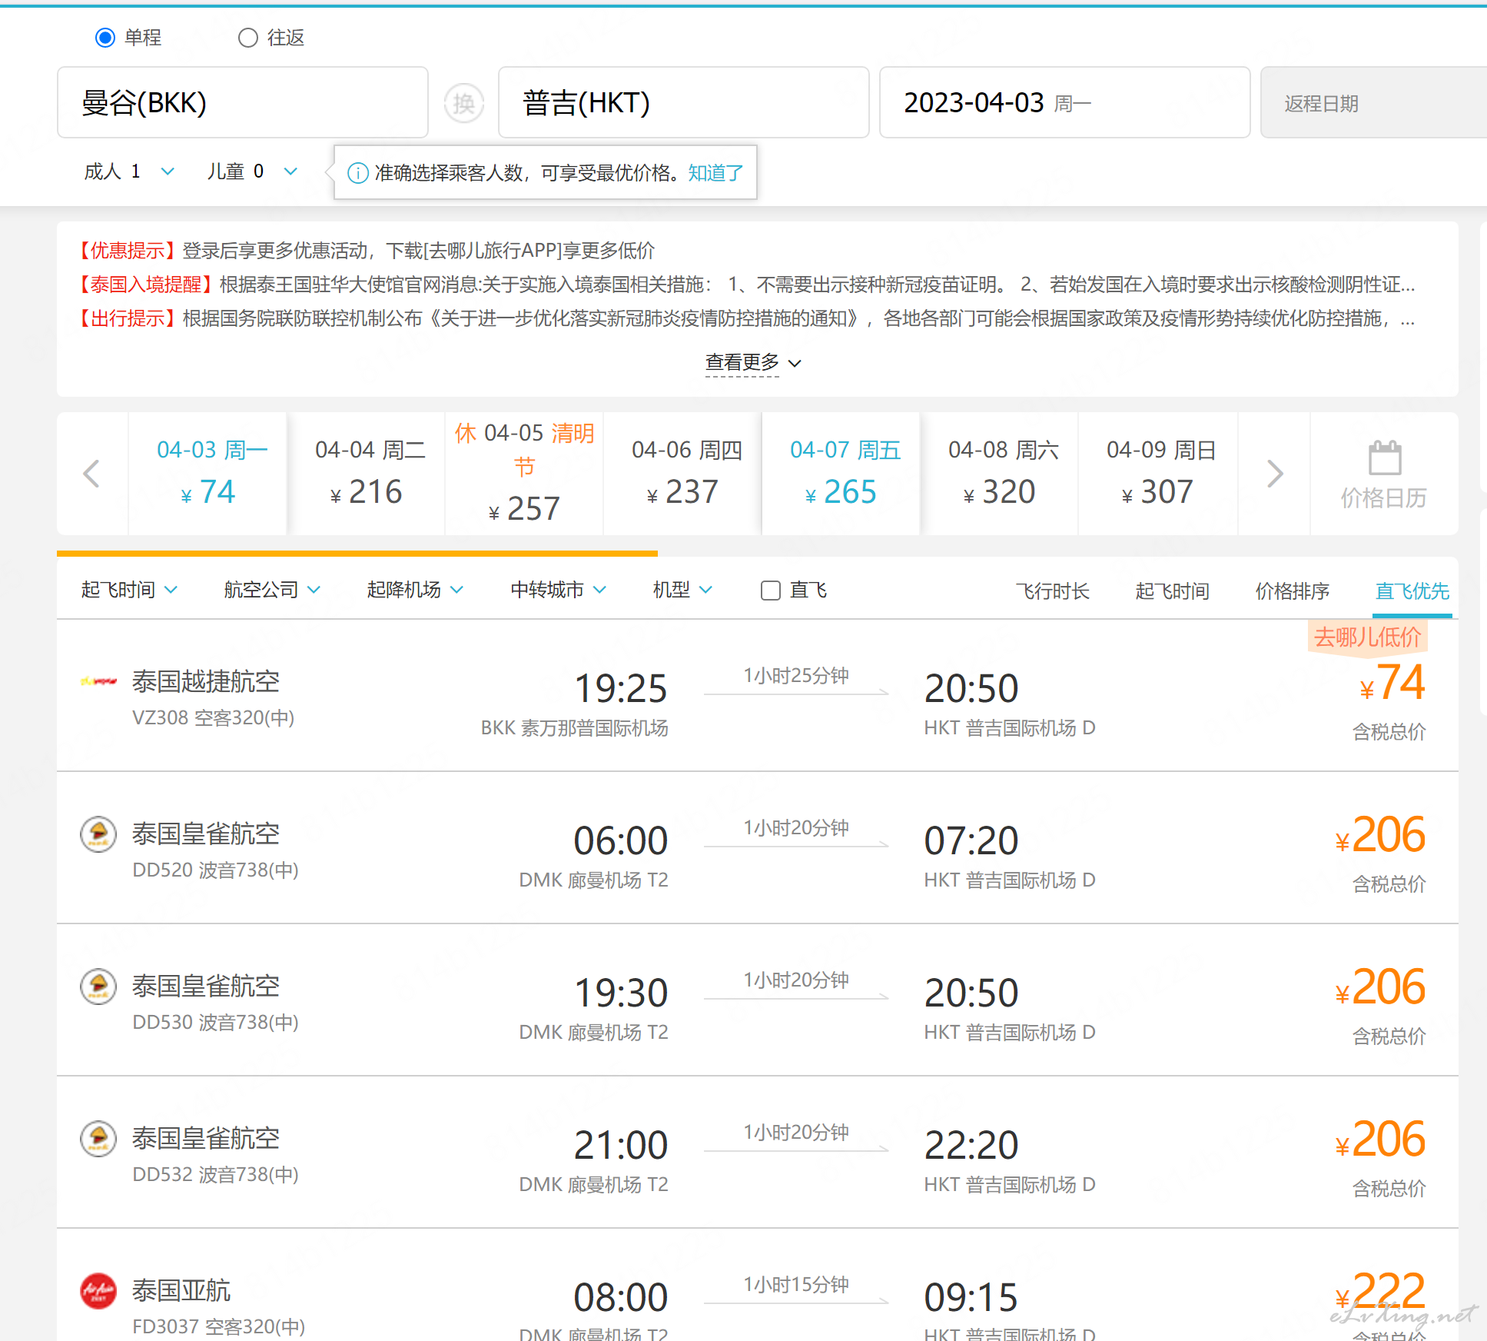
Task: Select the 直飞优先 sort tab
Action: click(x=1412, y=591)
